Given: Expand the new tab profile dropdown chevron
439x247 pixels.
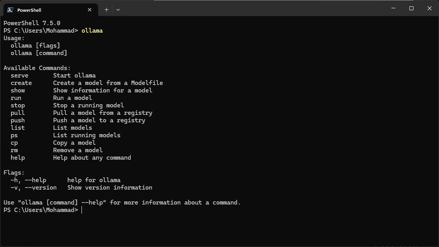Looking at the screenshot, I should click(118, 10).
